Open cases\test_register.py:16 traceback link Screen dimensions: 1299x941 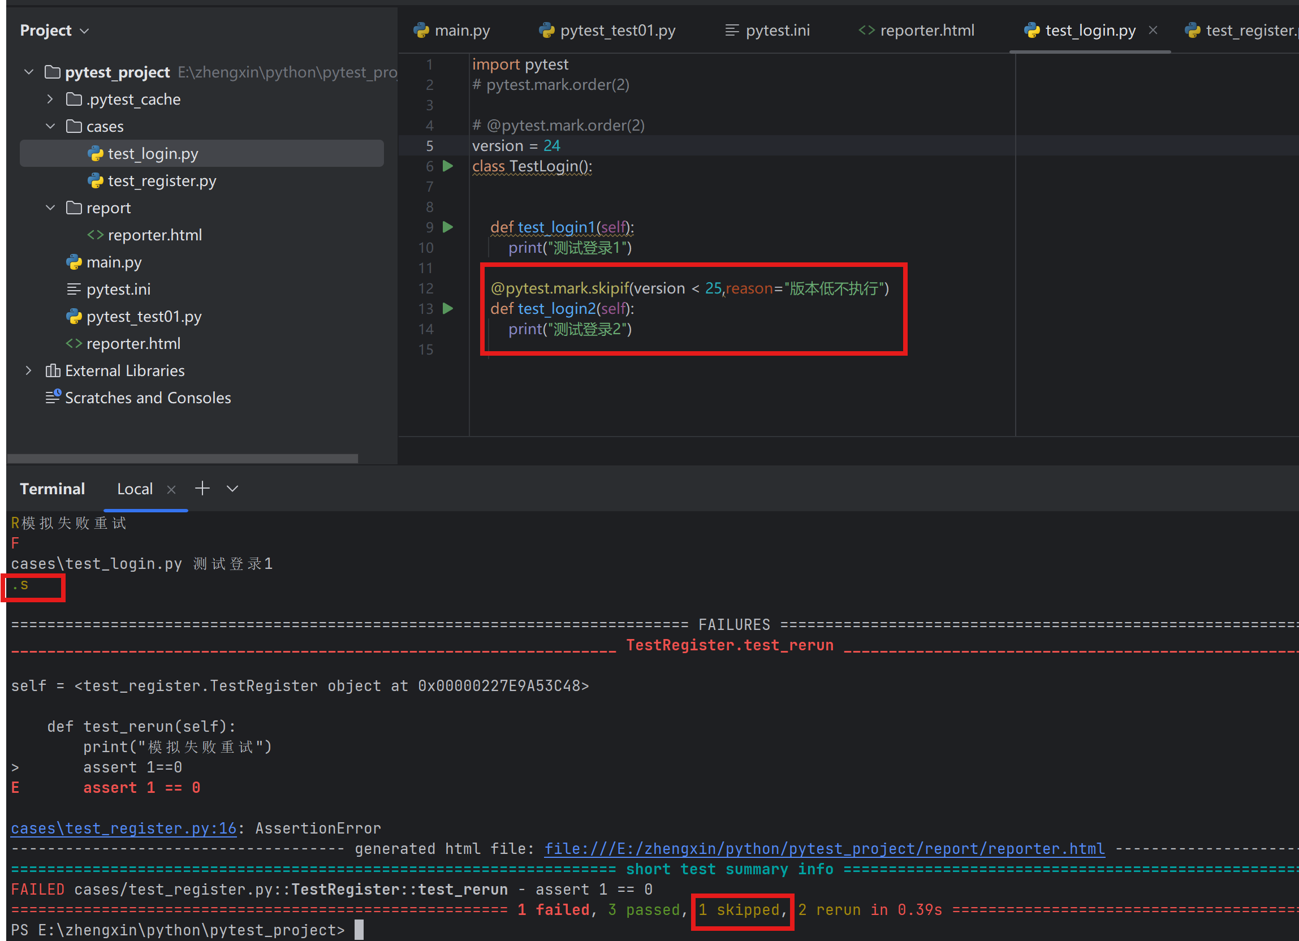point(123,828)
